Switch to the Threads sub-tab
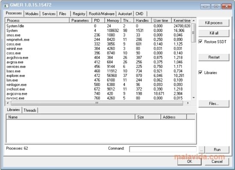The height and width of the screenshot is (170, 235). click(30, 110)
